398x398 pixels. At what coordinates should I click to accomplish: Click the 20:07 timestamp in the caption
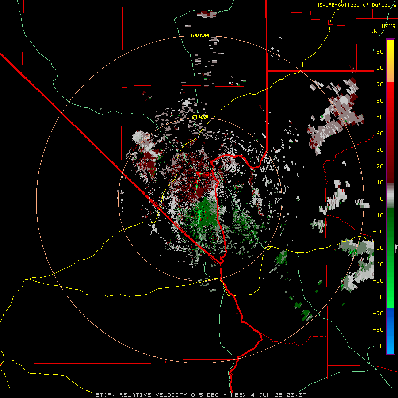296,395
